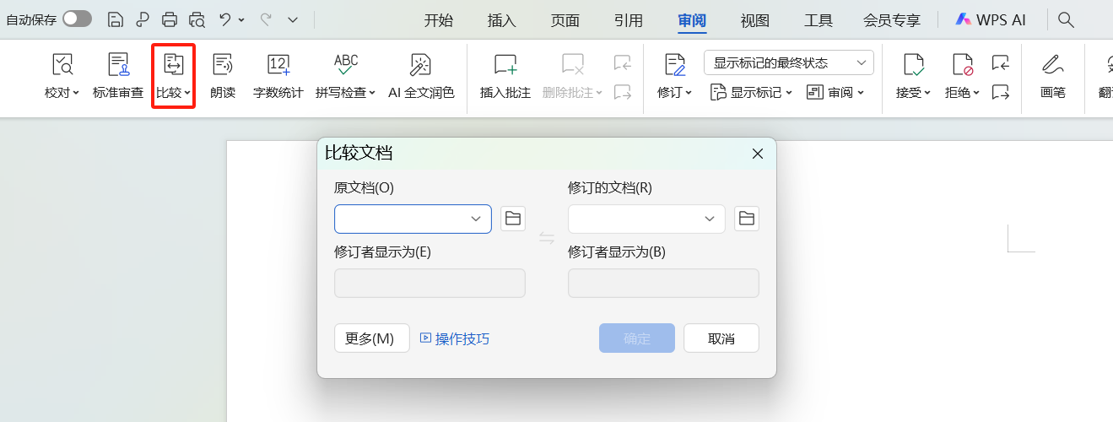The image size is (1113, 422).
Task: Click the save icon in quick access bar
Action: pyautogui.click(x=116, y=19)
